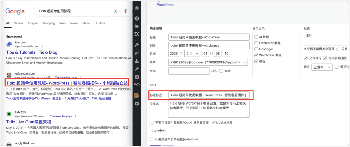Switch to the Web search tab
The image size is (350, 147).
(x=62, y=23)
